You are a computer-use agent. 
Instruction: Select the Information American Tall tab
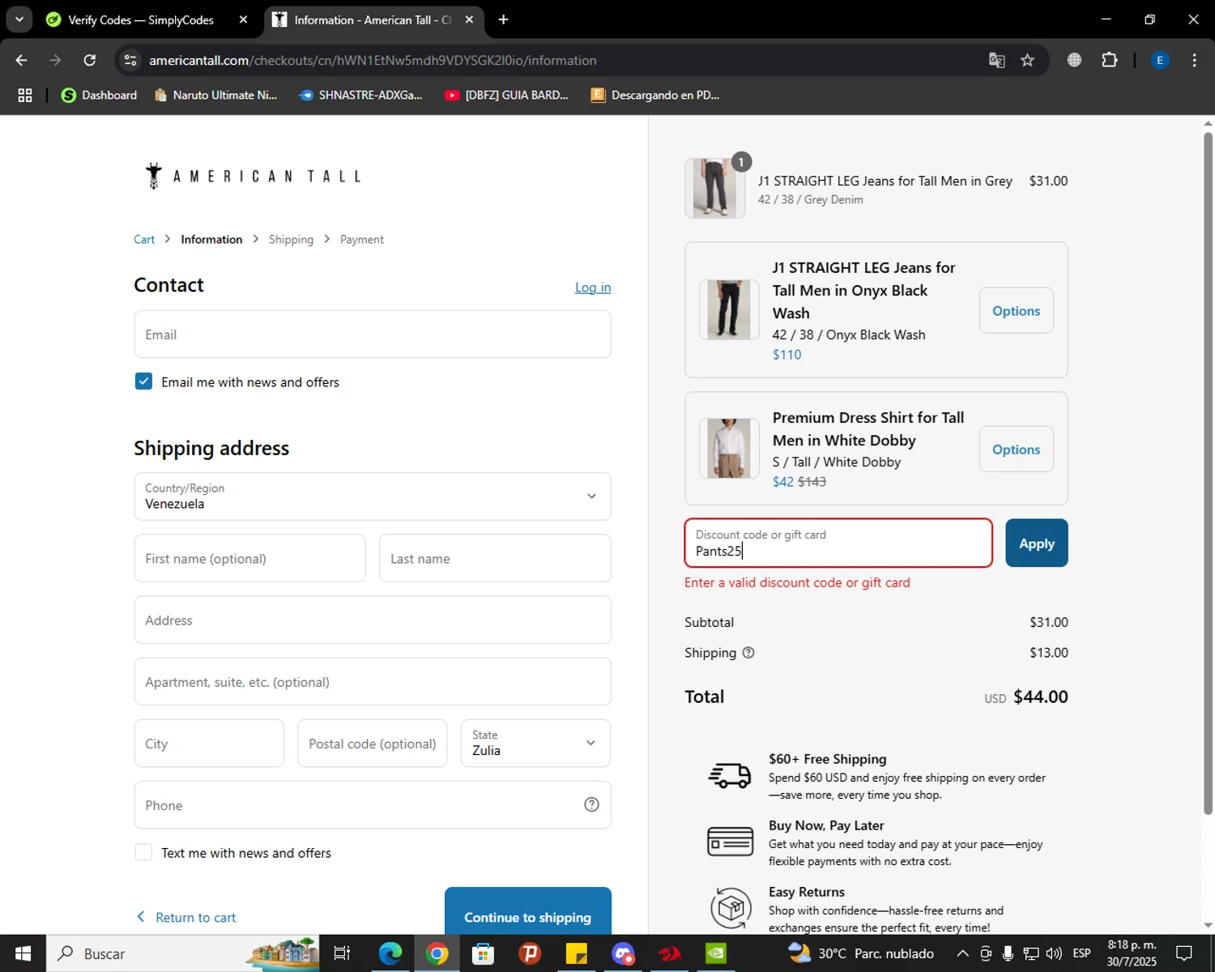pyautogui.click(x=372, y=19)
